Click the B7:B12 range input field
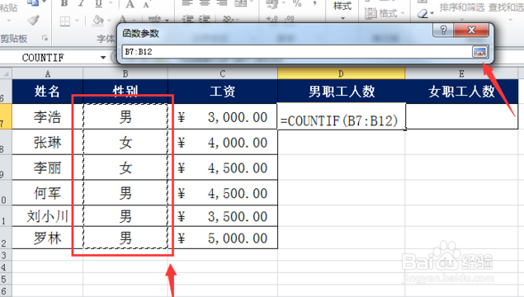This screenshot has height=297, width=524. pyautogui.click(x=297, y=52)
